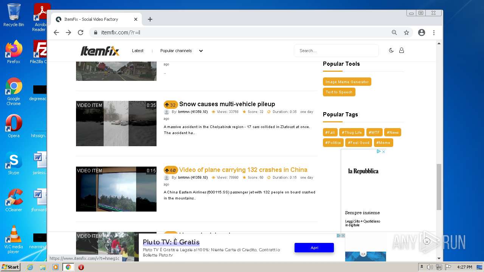This screenshot has height=272, width=484.
Task: Open the Chrome profile avatar icon
Action: coord(422,32)
